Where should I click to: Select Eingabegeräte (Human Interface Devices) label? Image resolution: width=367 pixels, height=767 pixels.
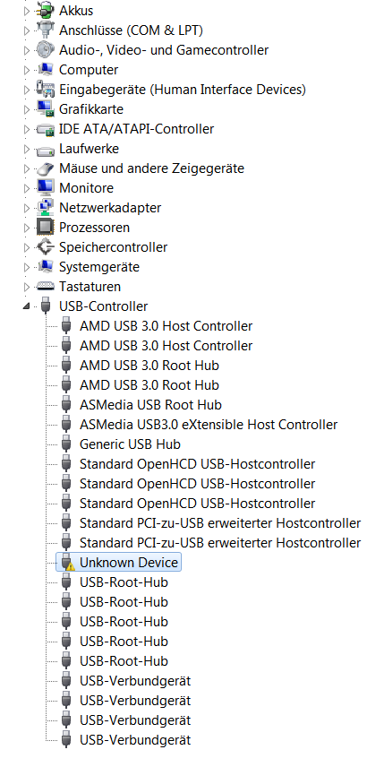click(x=183, y=90)
